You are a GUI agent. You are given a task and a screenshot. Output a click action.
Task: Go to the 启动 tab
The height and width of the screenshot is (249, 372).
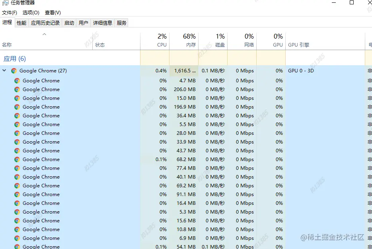click(x=69, y=23)
